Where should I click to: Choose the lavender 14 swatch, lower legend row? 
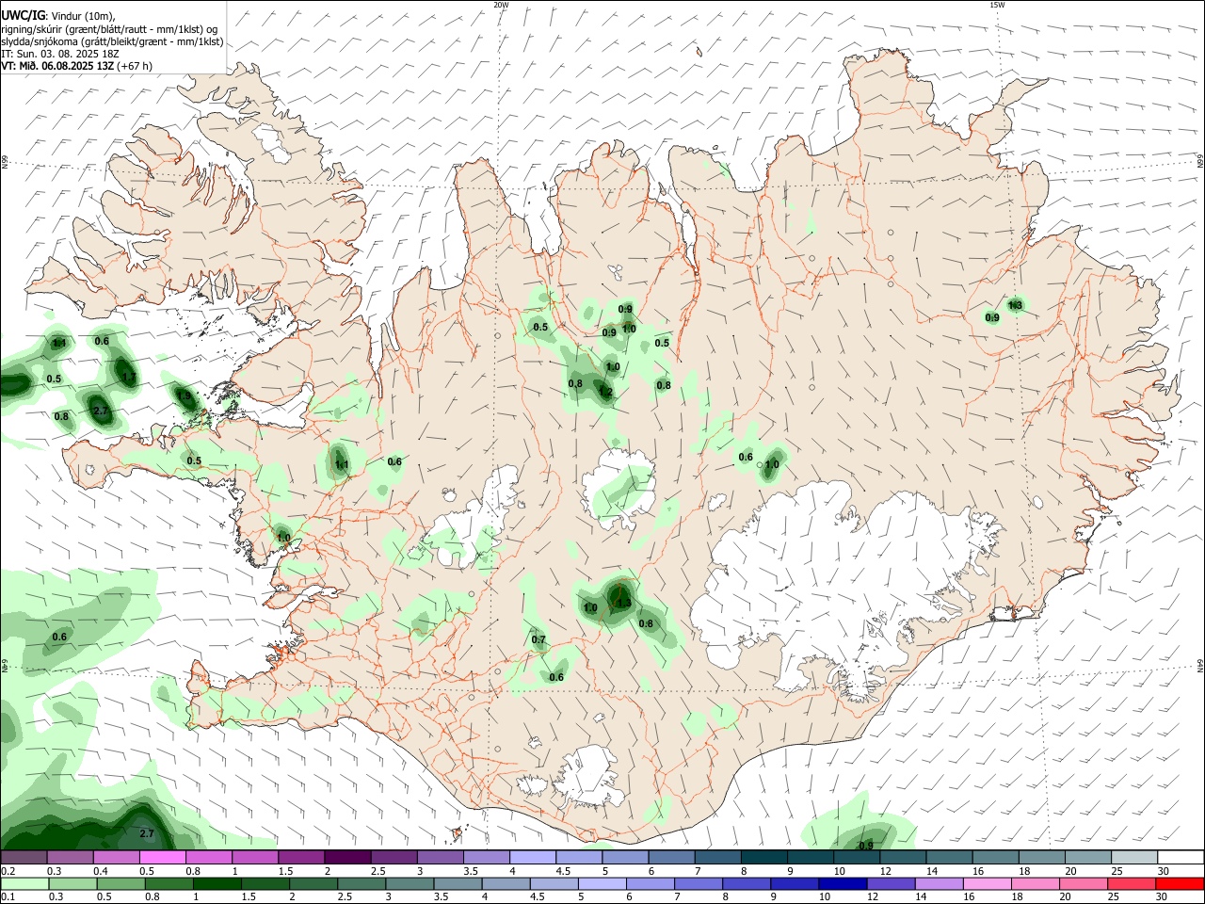[x=939, y=883]
